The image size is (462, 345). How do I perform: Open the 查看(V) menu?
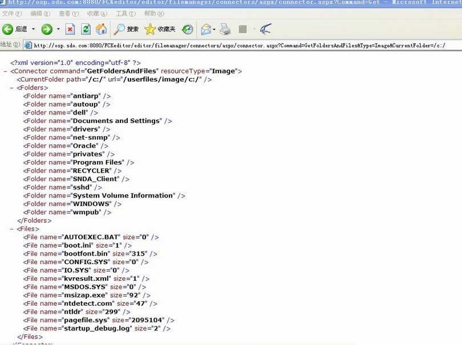click(x=68, y=13)
